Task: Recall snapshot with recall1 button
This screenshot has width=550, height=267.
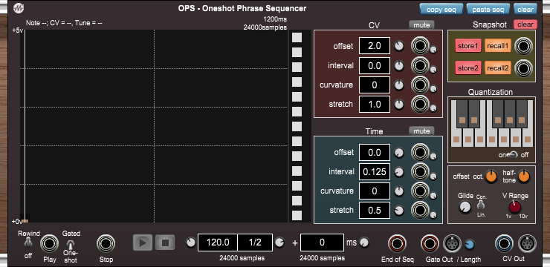Action: [498, 46]
